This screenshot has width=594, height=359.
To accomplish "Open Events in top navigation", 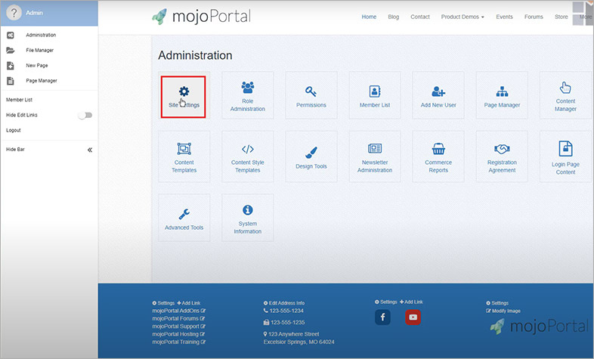I will pyautogui.click(x=504, y=17).
